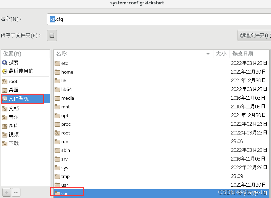Open recently used (最近使用的) location
Image resolution: width=271 pixels, height=198 pixels.
click(x=25, y=71)
